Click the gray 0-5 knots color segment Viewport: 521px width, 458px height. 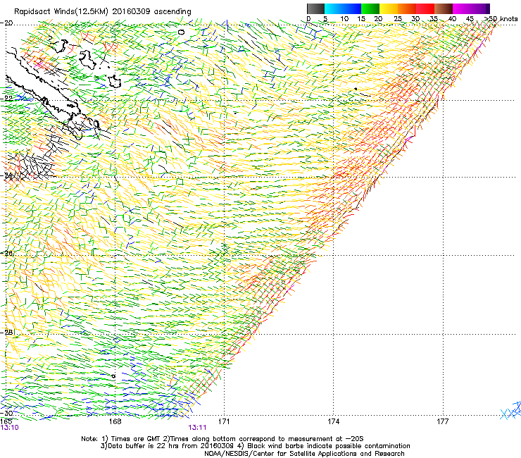pyautogui.click(x=315, y=8)
